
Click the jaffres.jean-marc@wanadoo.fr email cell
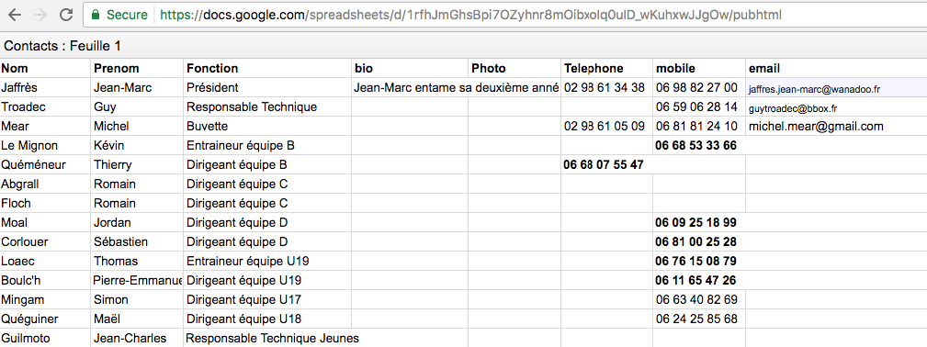coord(837,88)
